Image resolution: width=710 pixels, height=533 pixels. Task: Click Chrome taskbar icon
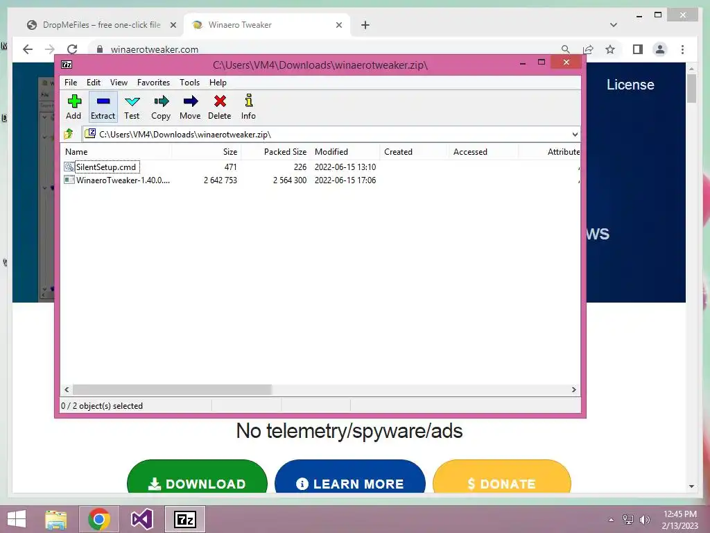(99, 519)
